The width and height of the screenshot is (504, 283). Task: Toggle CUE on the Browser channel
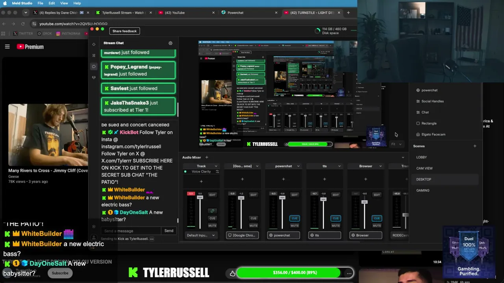coord(377,218)
